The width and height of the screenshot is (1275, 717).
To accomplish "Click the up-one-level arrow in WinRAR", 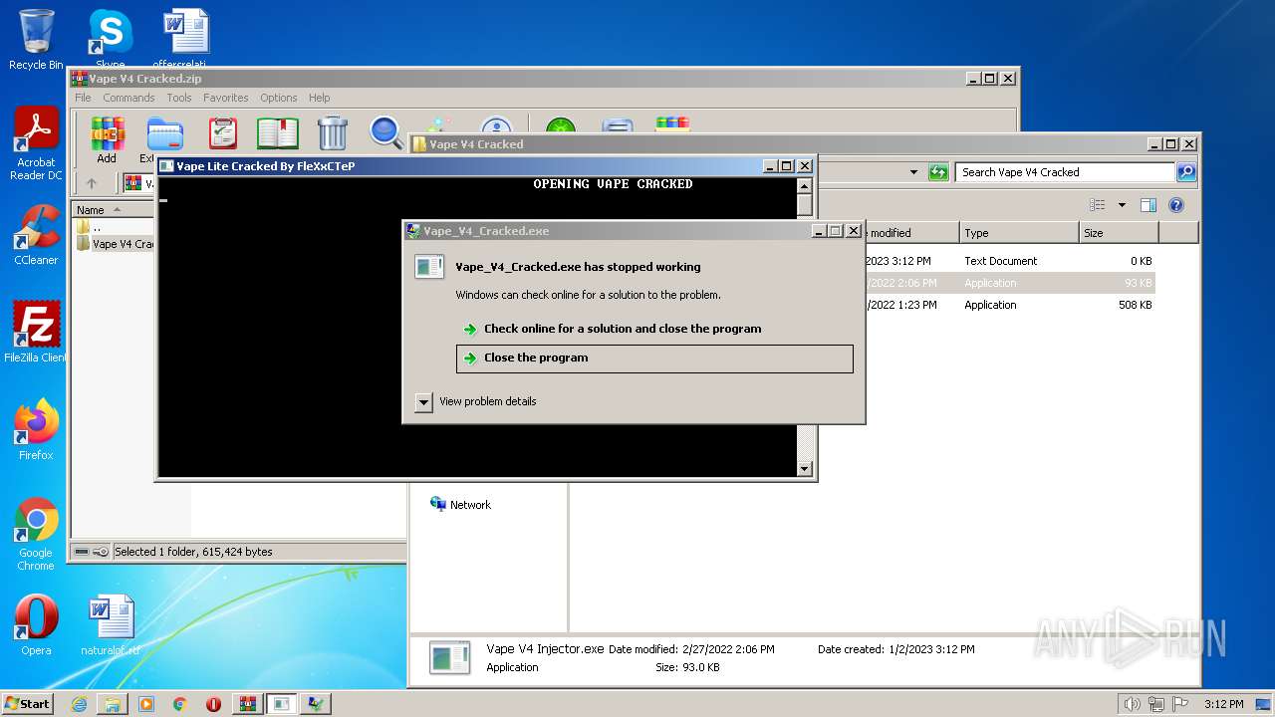I will pyautogui.click(x=92, y=183).
